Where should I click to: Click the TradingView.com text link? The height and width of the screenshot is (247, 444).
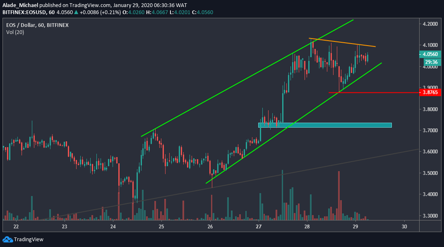89,5
